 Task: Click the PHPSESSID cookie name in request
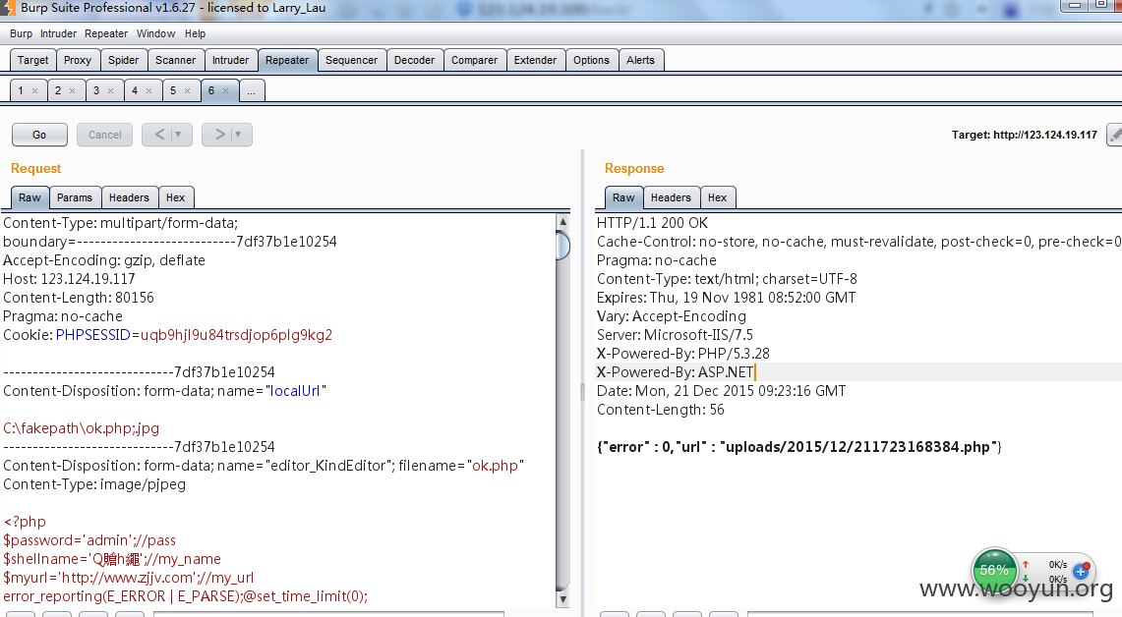click(93, 335)
